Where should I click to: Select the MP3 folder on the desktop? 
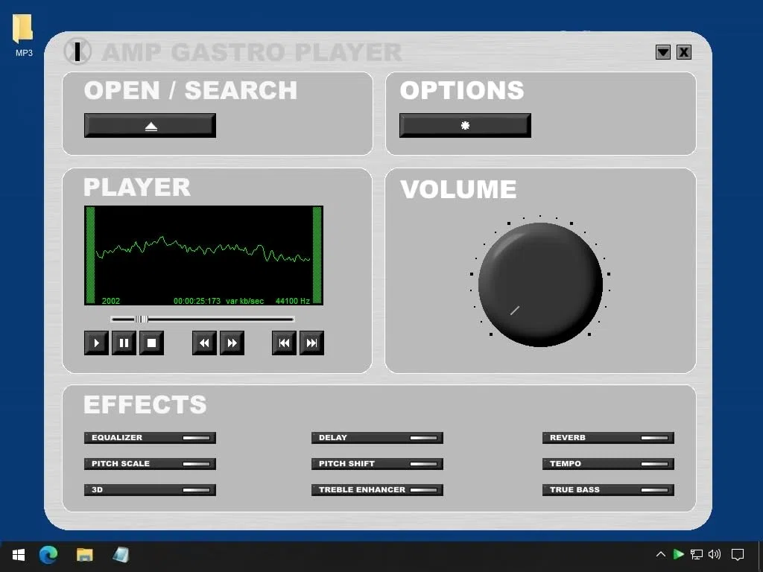(23, 36)
